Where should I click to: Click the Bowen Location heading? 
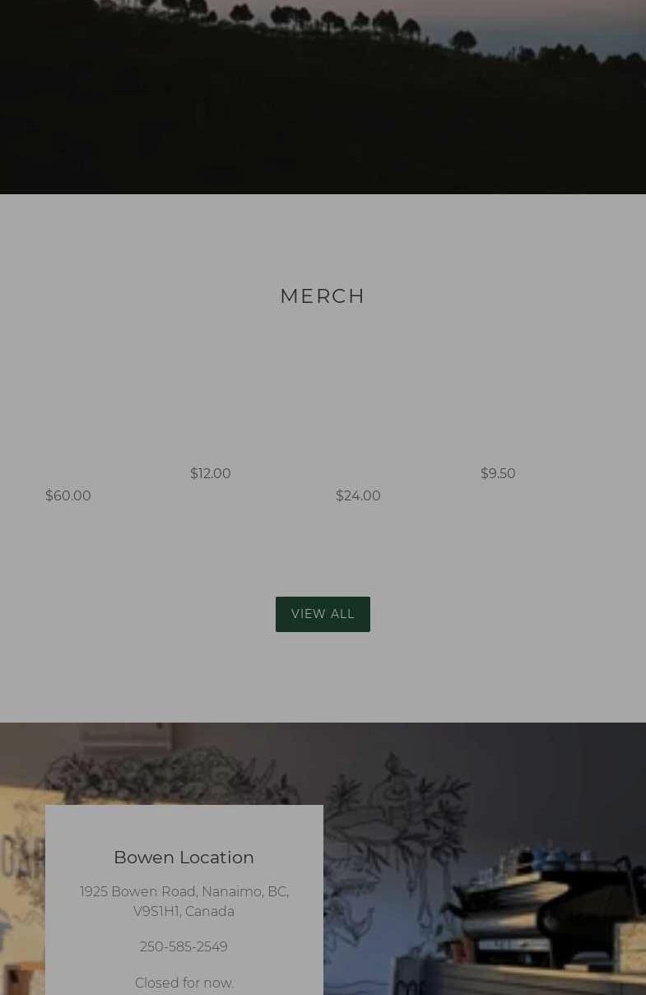point(184,858)
